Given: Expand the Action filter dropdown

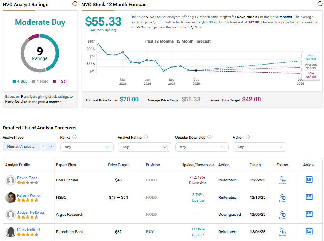Looking at the screenshot, I should point(259,147).
